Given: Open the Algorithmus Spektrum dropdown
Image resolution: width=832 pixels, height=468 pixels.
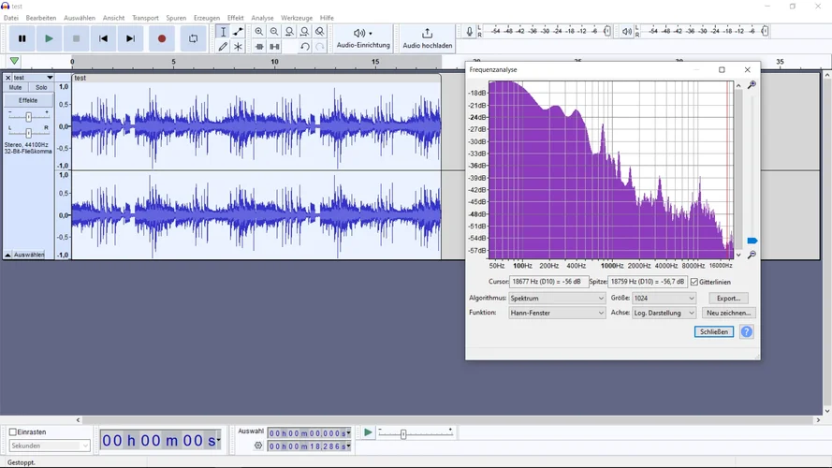Looking at the screenshot, I should point(557,299).
